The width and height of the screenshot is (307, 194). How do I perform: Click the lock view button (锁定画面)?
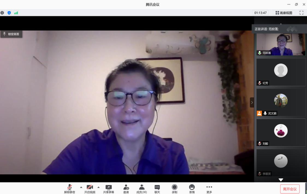(11, 34)
